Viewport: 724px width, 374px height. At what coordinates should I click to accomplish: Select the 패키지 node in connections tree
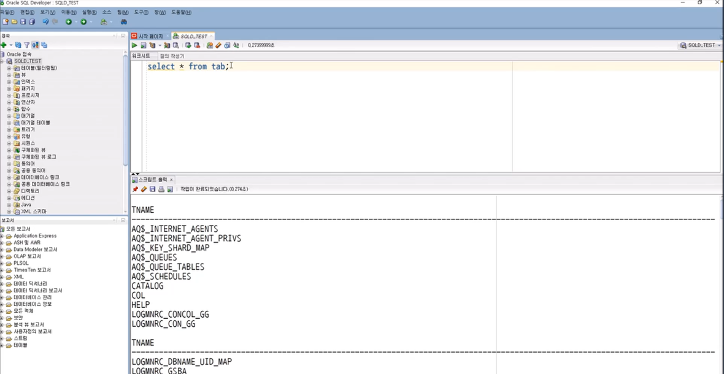click(28, 88)
